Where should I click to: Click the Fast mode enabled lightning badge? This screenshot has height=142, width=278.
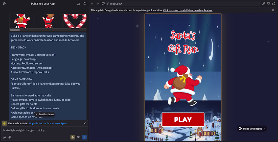[x=5, y=123]
